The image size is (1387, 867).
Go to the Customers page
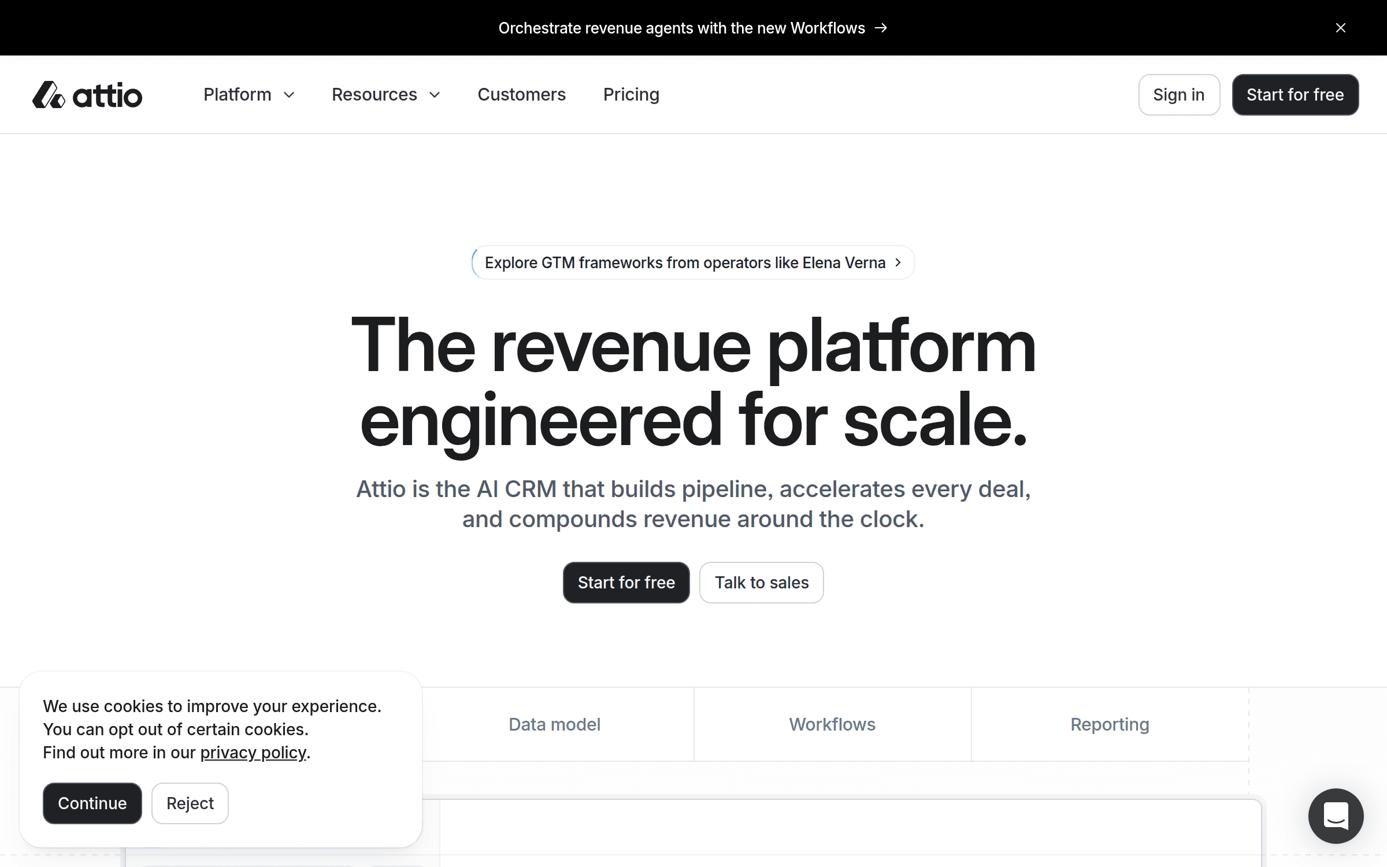point(521,95)
